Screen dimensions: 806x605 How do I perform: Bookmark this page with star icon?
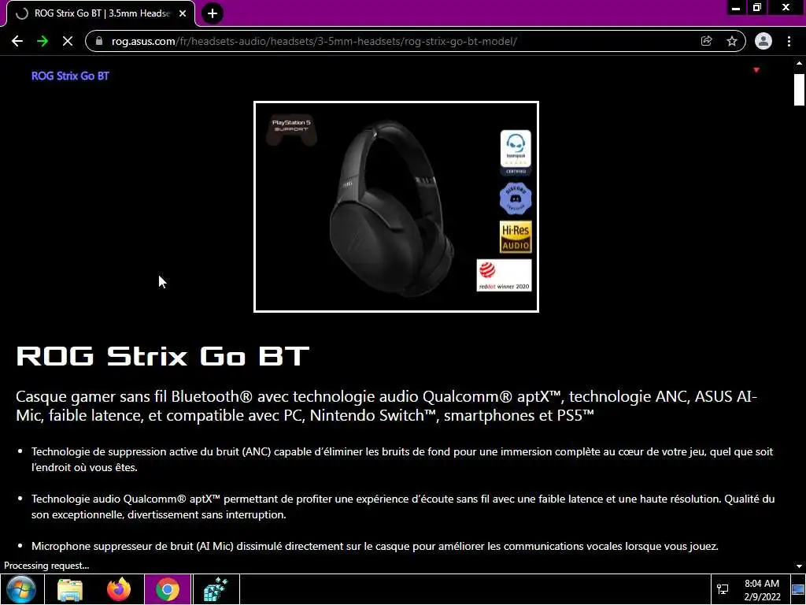(x=732, y=41)
